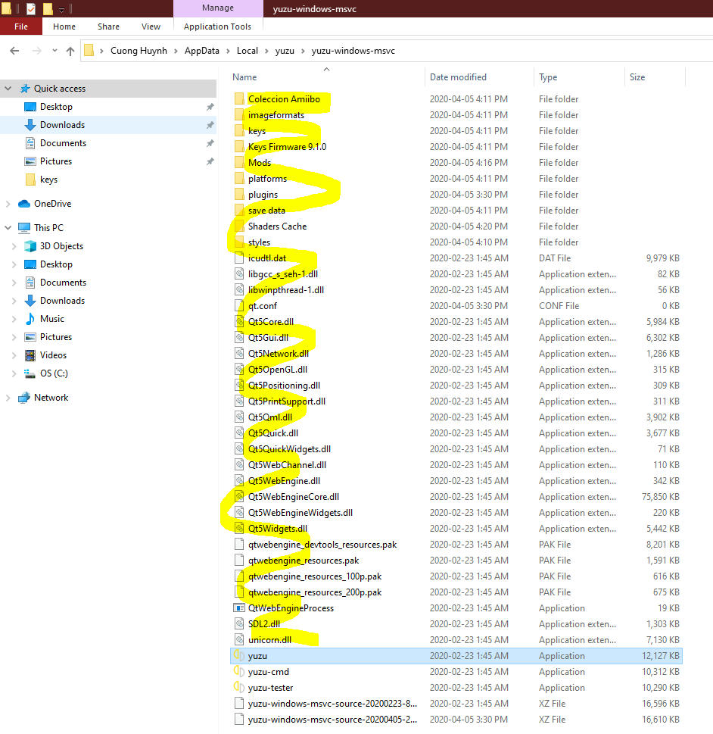Image resolution: width=713 pixels, height=734 pixels.
Task: Click the icudtl.dat file icon
Action: pos(239,258)
